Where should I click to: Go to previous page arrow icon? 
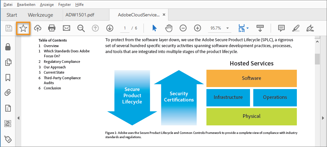[95, 28]
